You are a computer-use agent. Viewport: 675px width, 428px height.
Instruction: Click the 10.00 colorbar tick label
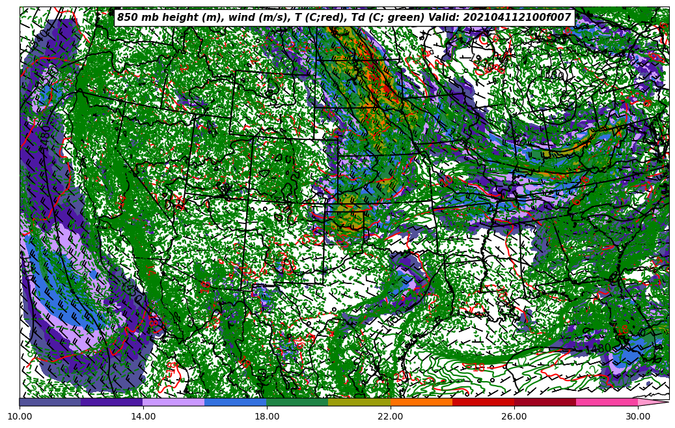coord(20,417)
